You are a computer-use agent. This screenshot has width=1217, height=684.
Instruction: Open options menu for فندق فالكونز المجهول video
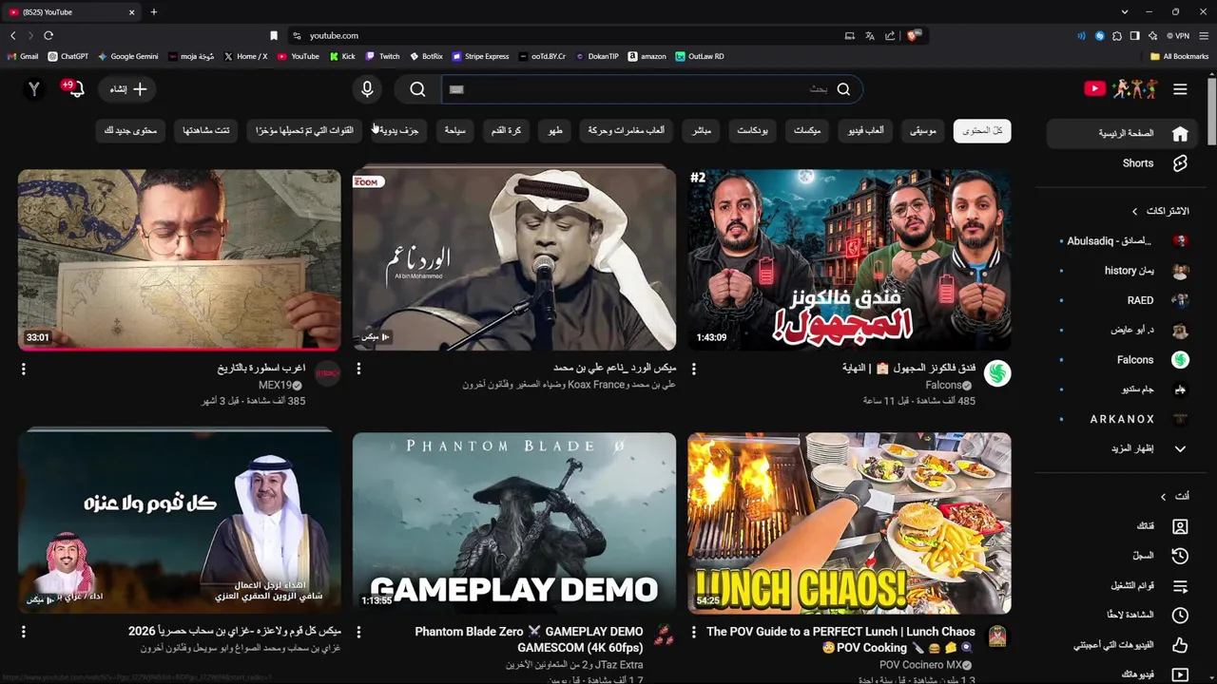point(693,369)
